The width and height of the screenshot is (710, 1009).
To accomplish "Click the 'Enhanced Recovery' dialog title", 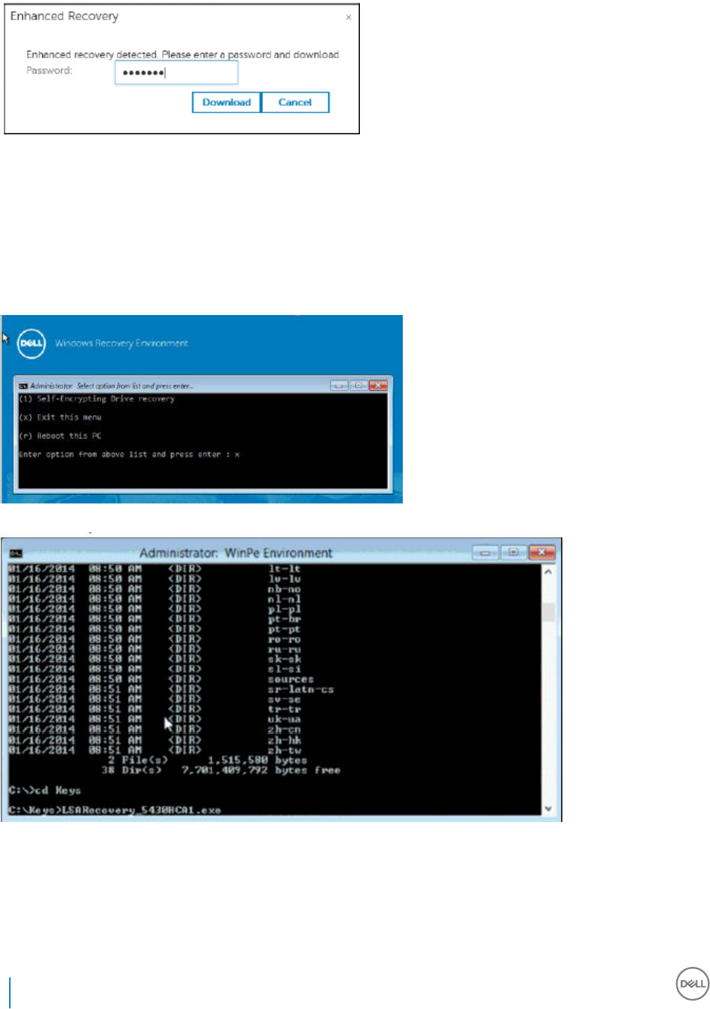I will pos(64,16).
